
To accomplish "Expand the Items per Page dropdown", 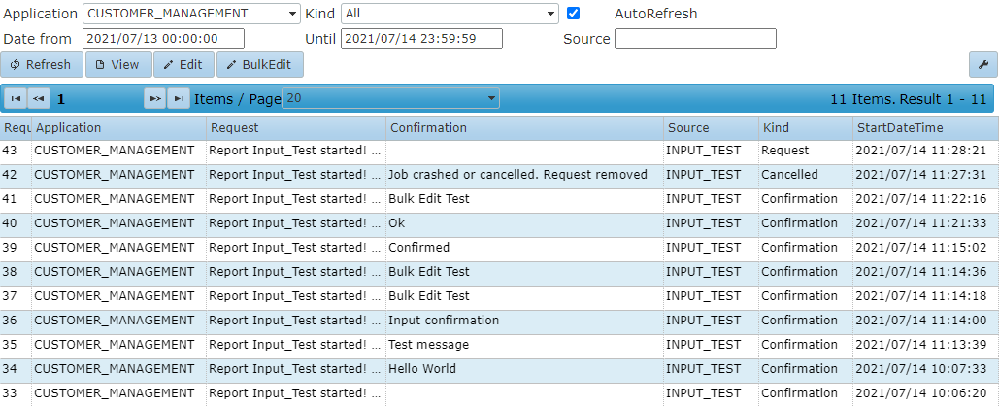I will click(x=390, y=98).
